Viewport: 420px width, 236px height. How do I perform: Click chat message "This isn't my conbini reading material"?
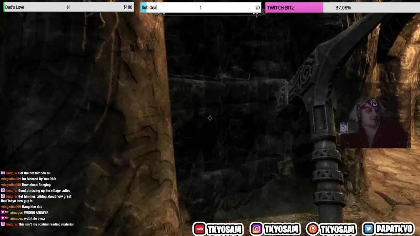46,224
